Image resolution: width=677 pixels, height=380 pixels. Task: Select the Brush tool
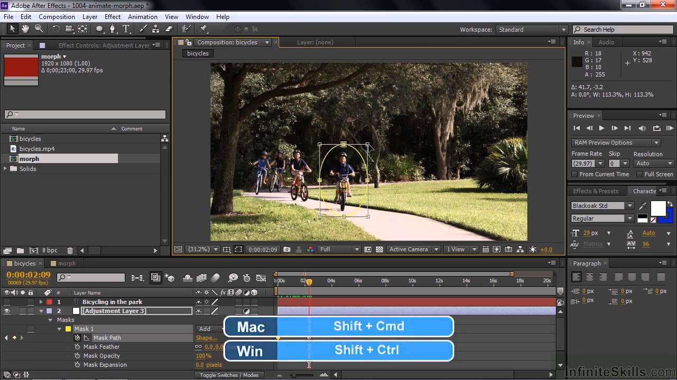coord(143,29)
